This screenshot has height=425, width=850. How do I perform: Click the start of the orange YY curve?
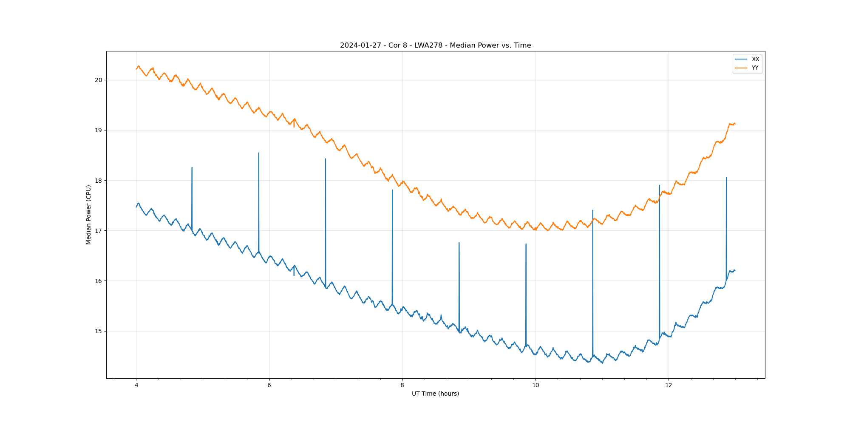pos(136,69)
